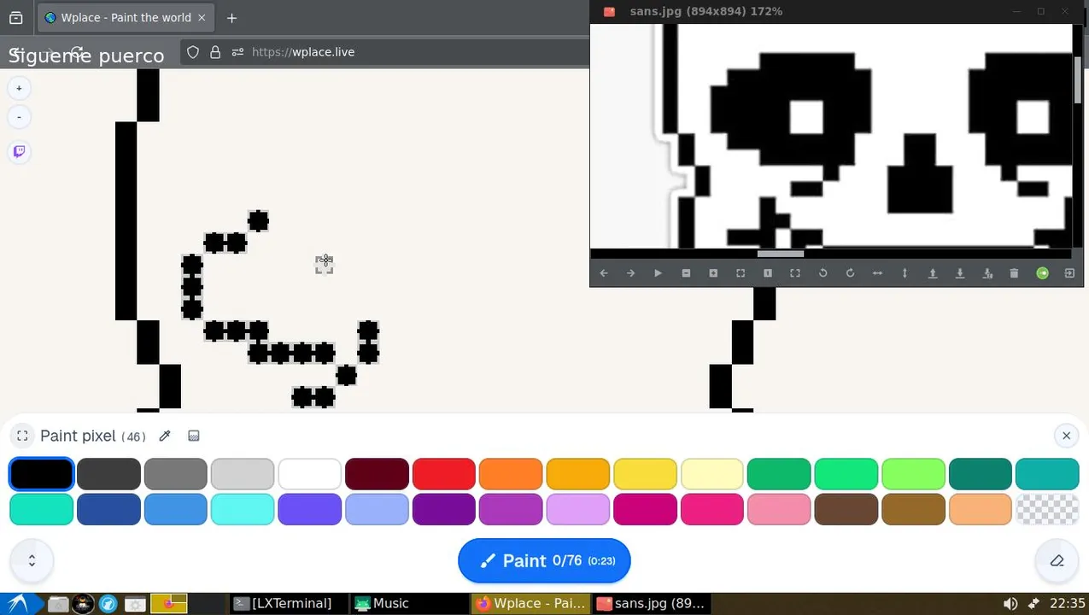
Task: Click the Paint 0/76 button
Action: 544,560
